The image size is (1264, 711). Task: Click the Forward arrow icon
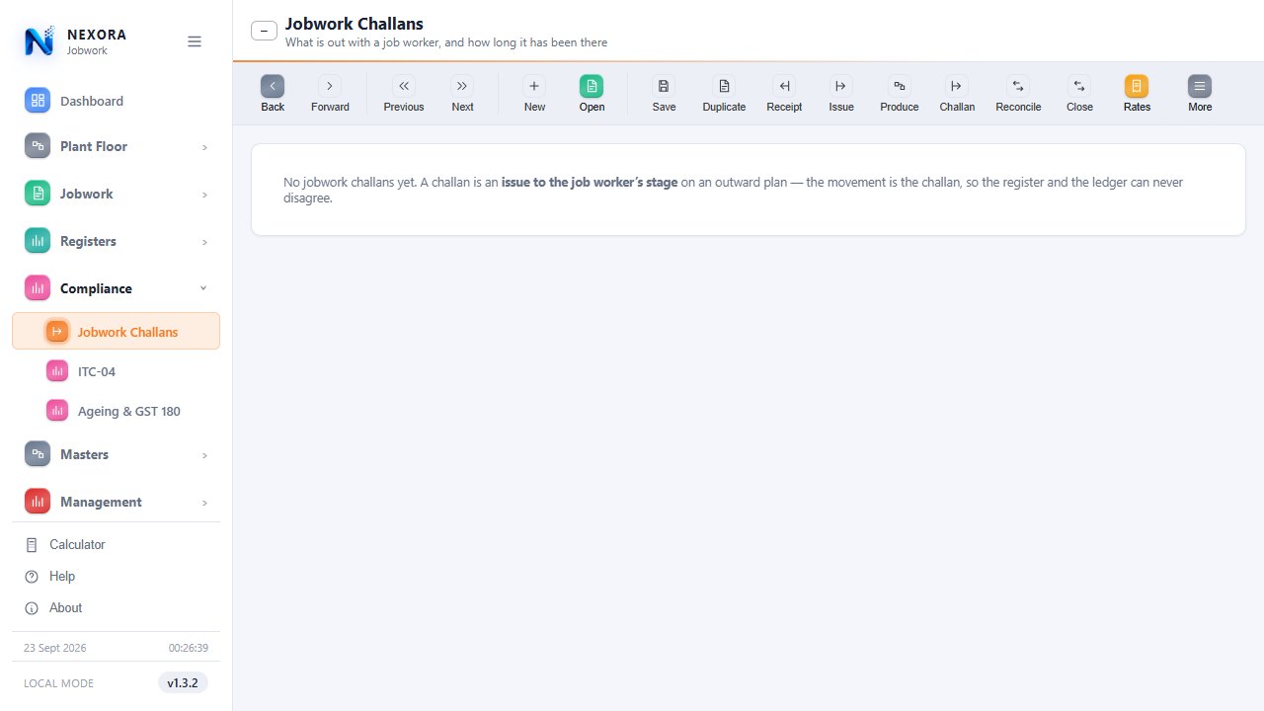[330, 86]
